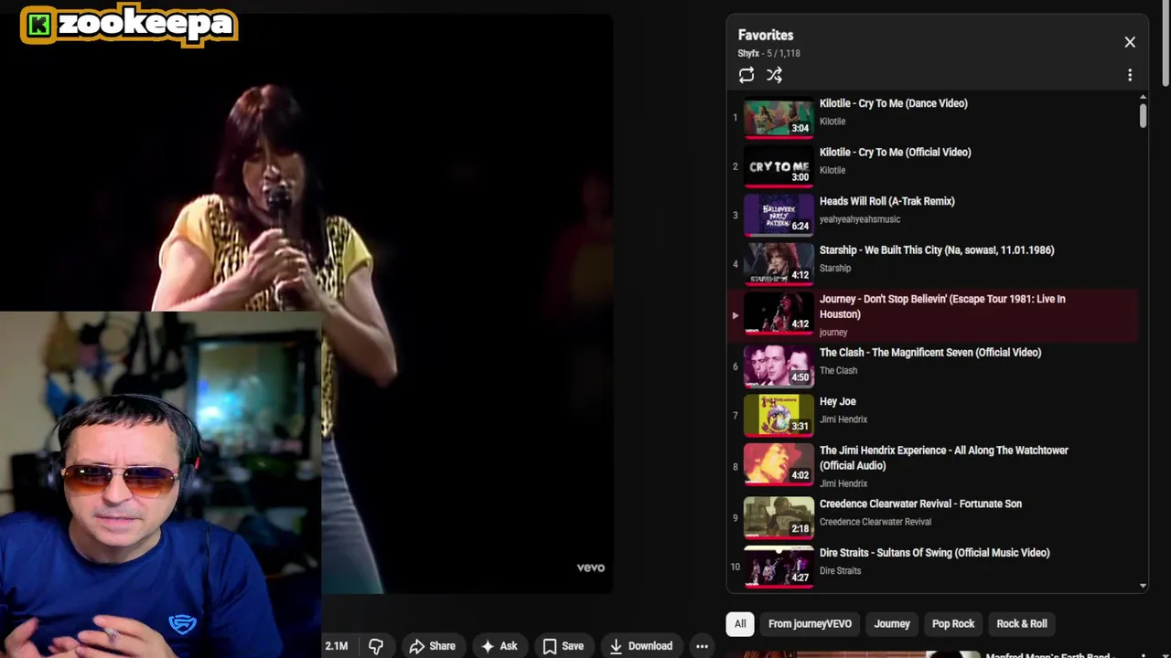Click the playlist scrollbar down arrow
This screenshot has width=1171, height=658.
click(x=1143, y=586)
